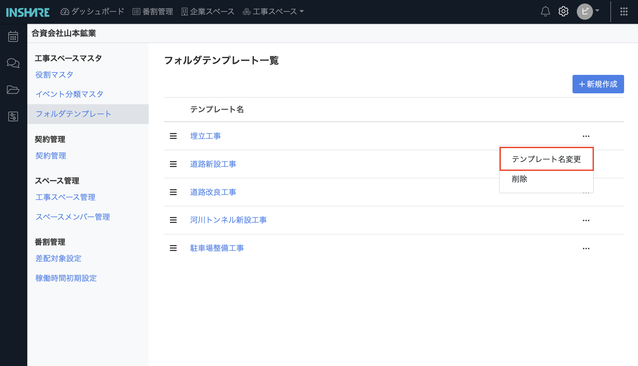Screen dimensions: 638x366
Task: Select テンプレート名変更 from the context menu
Action: coord(546,159)
